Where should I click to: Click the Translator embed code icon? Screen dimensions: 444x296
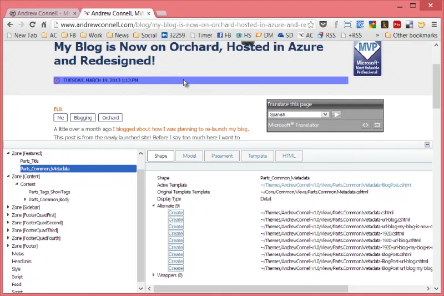click(365, 125)
